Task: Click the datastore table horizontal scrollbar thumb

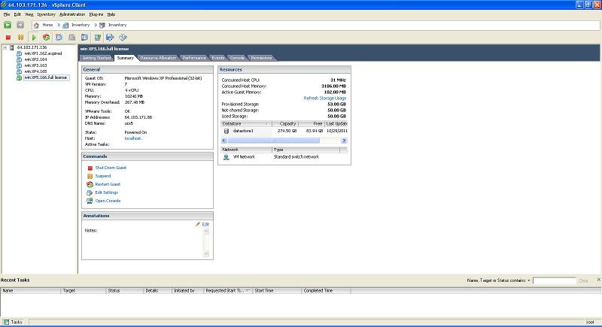Action: pos(274,141)
